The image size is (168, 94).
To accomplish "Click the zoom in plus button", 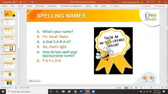I will click(x=159, y=88).
